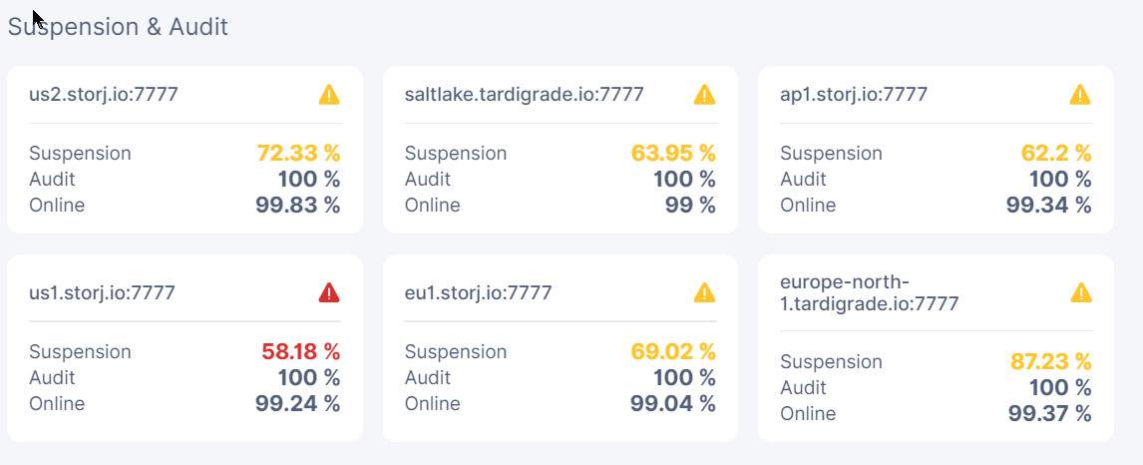
Task: Click the warning icon on eu1.storj.io card
Action: click(x=705, y=293)
